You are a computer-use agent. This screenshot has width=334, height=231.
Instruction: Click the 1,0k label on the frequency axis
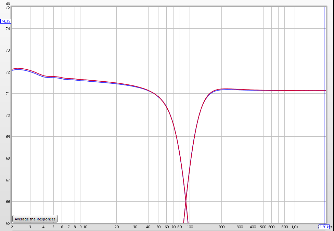click(x=294, y=227)
